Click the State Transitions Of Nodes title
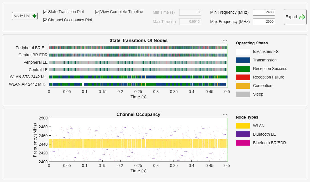The height and width of the screenshot is (182, 310). [x=138, y=40]
